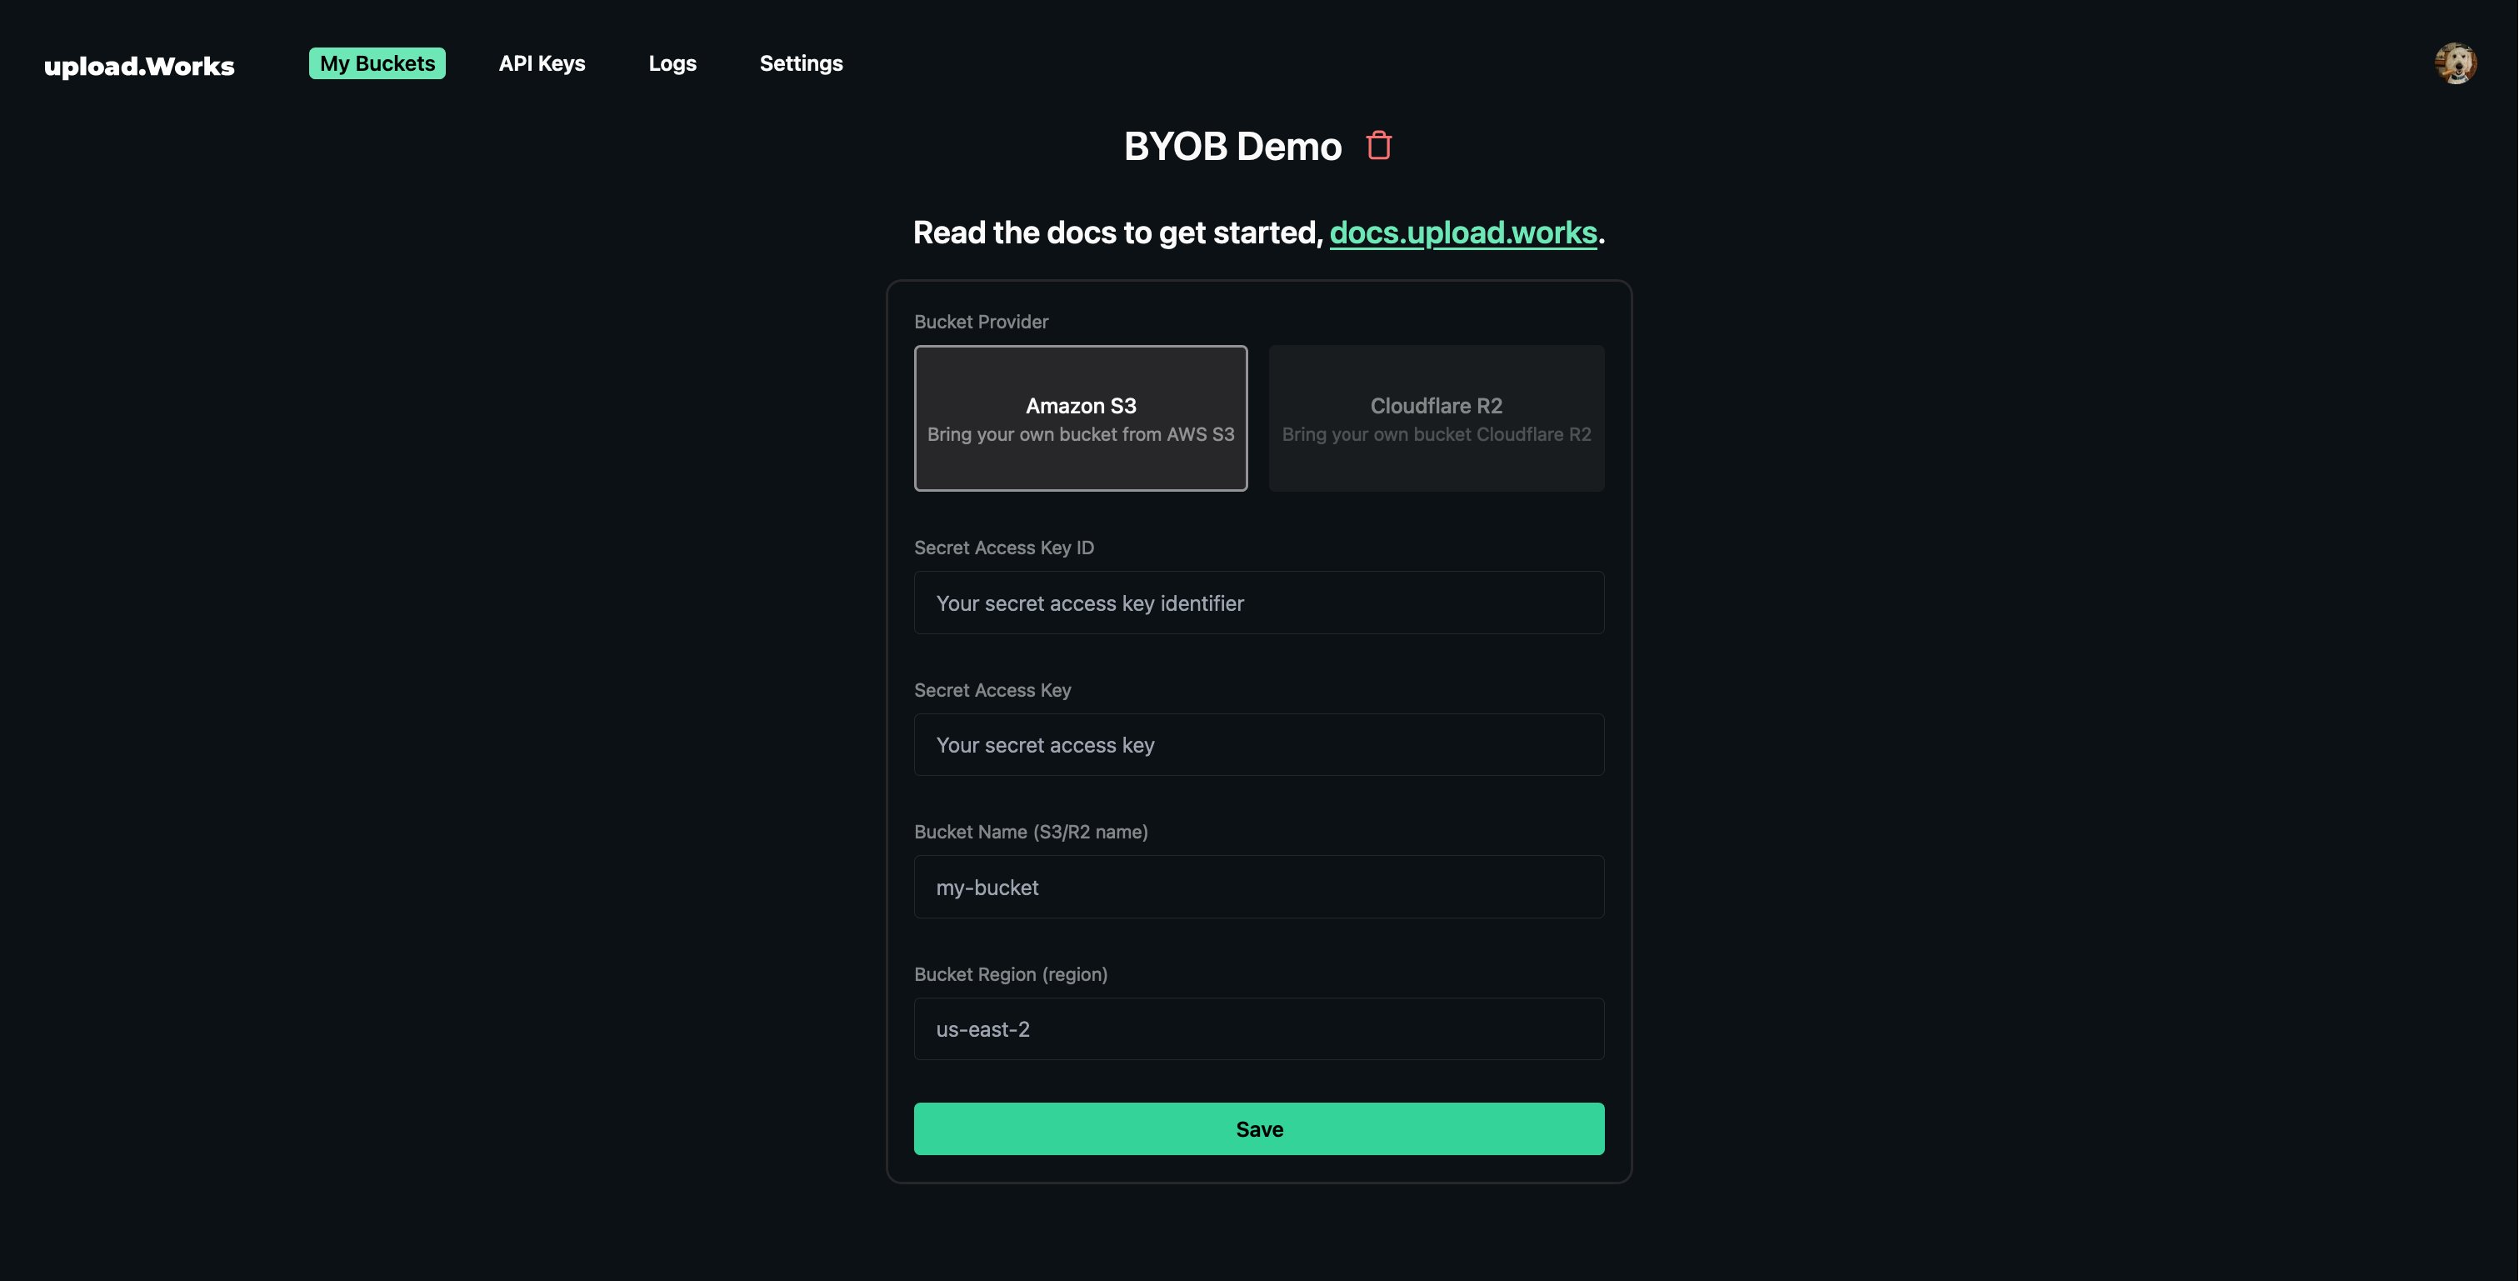
Task: Choose Cloudflare R2 as bucket provider
Action: tap(1437, 418)
